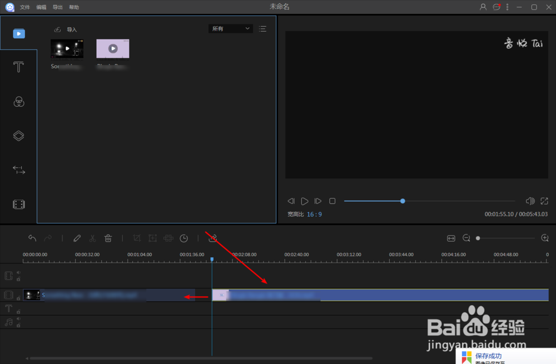Viewport: 556px width, 364px height.
Task: Delete selected clip with trash icon
Action: 108,238
